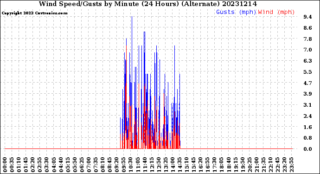
Task: Click the 02:20 time label
Action: point(33,165)
